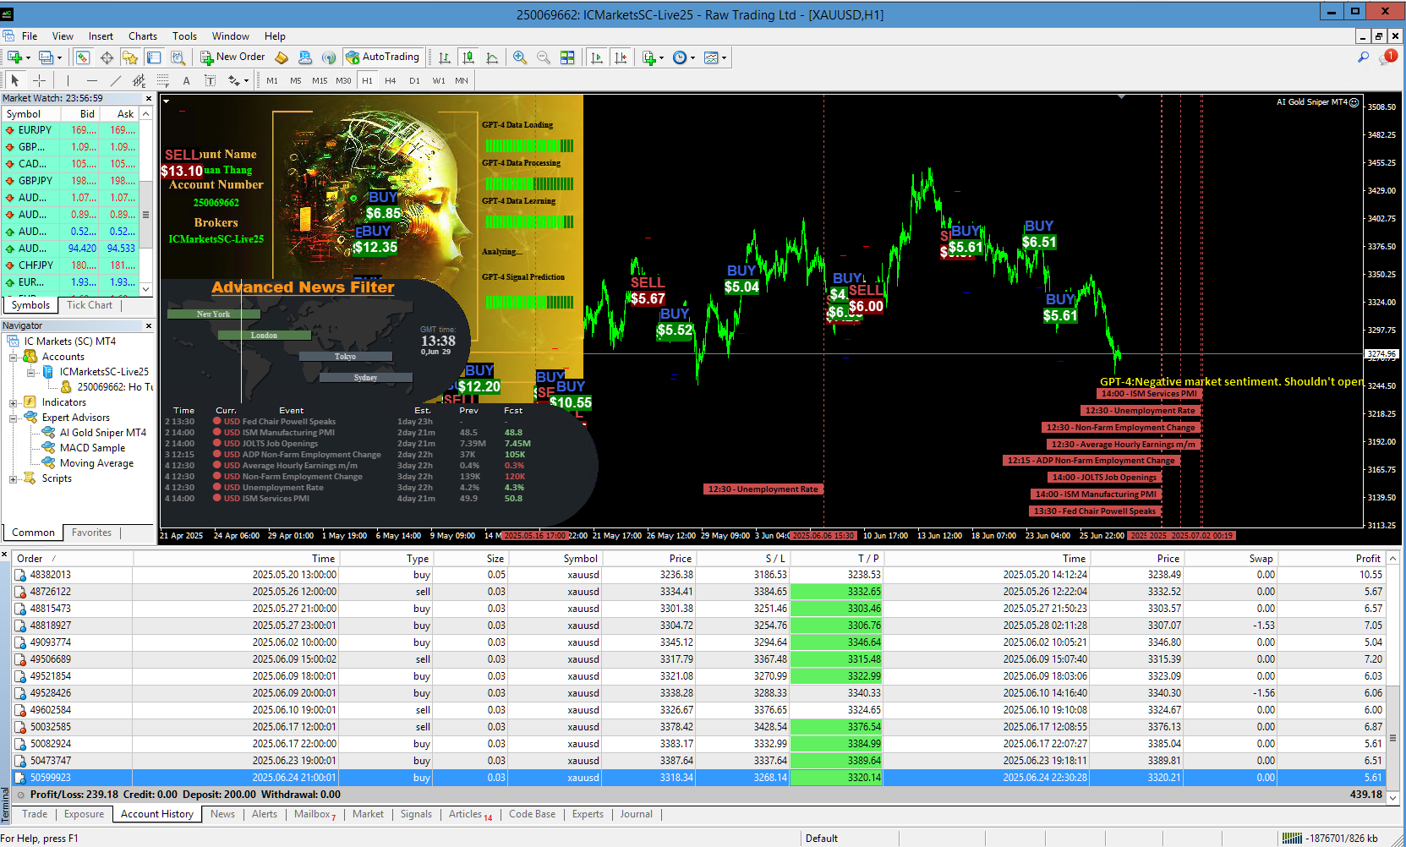The height and width of the screenshot is (847, 1406).
Task: Close the Navigator panel
Action: point(149,325)
